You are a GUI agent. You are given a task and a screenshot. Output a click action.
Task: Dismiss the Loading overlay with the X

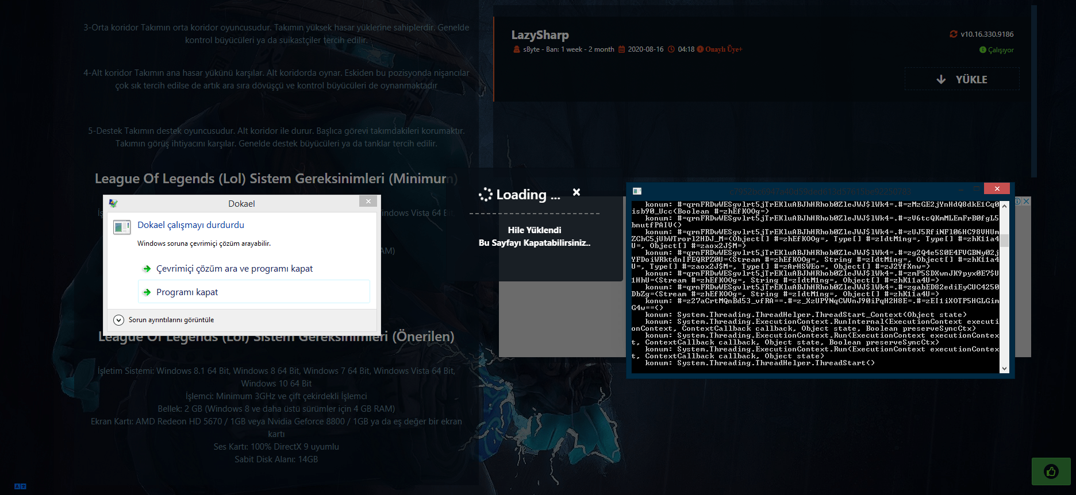tap(577, 192)
